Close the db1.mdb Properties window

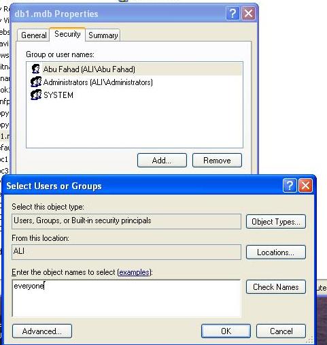(x=248, y=14)
